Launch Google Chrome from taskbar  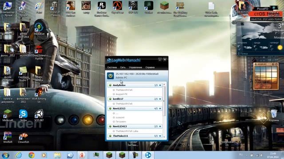32,155
